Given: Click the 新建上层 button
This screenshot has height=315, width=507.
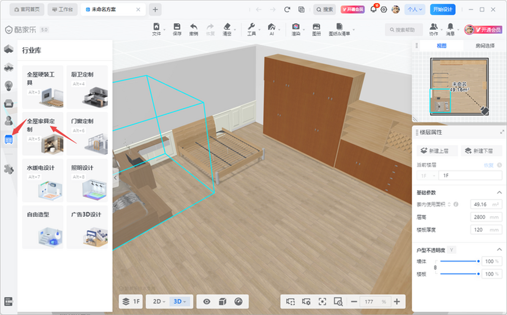Looking at the screenshot, I should (437, 151).
